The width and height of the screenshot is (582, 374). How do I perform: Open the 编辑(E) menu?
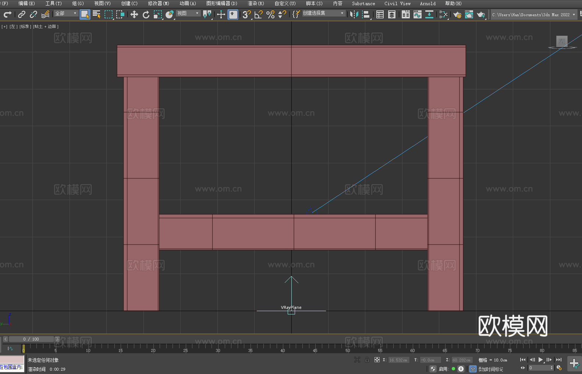pos(26,3)
